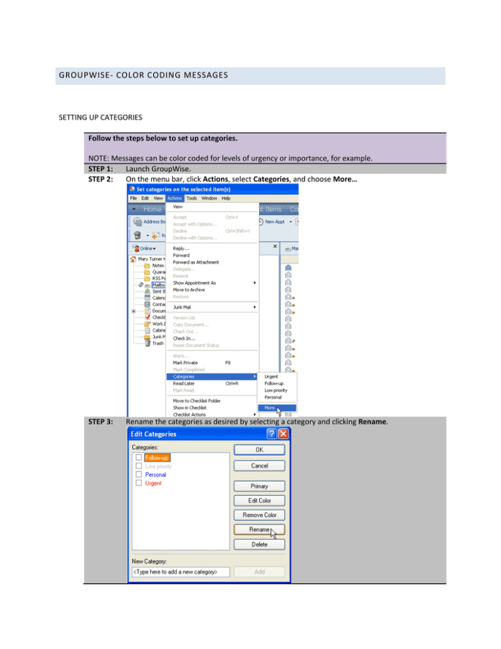Click the Remove Color button
Screen dimensions: 501x649
click(259, 515)
